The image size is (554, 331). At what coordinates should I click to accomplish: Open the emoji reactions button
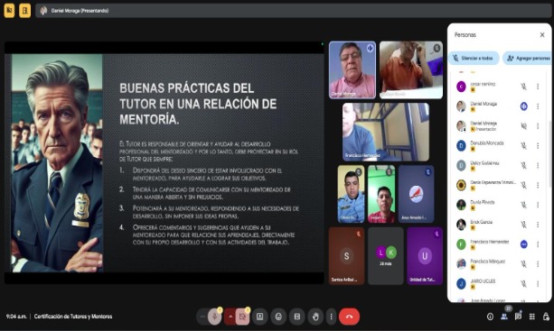point(278,317)
